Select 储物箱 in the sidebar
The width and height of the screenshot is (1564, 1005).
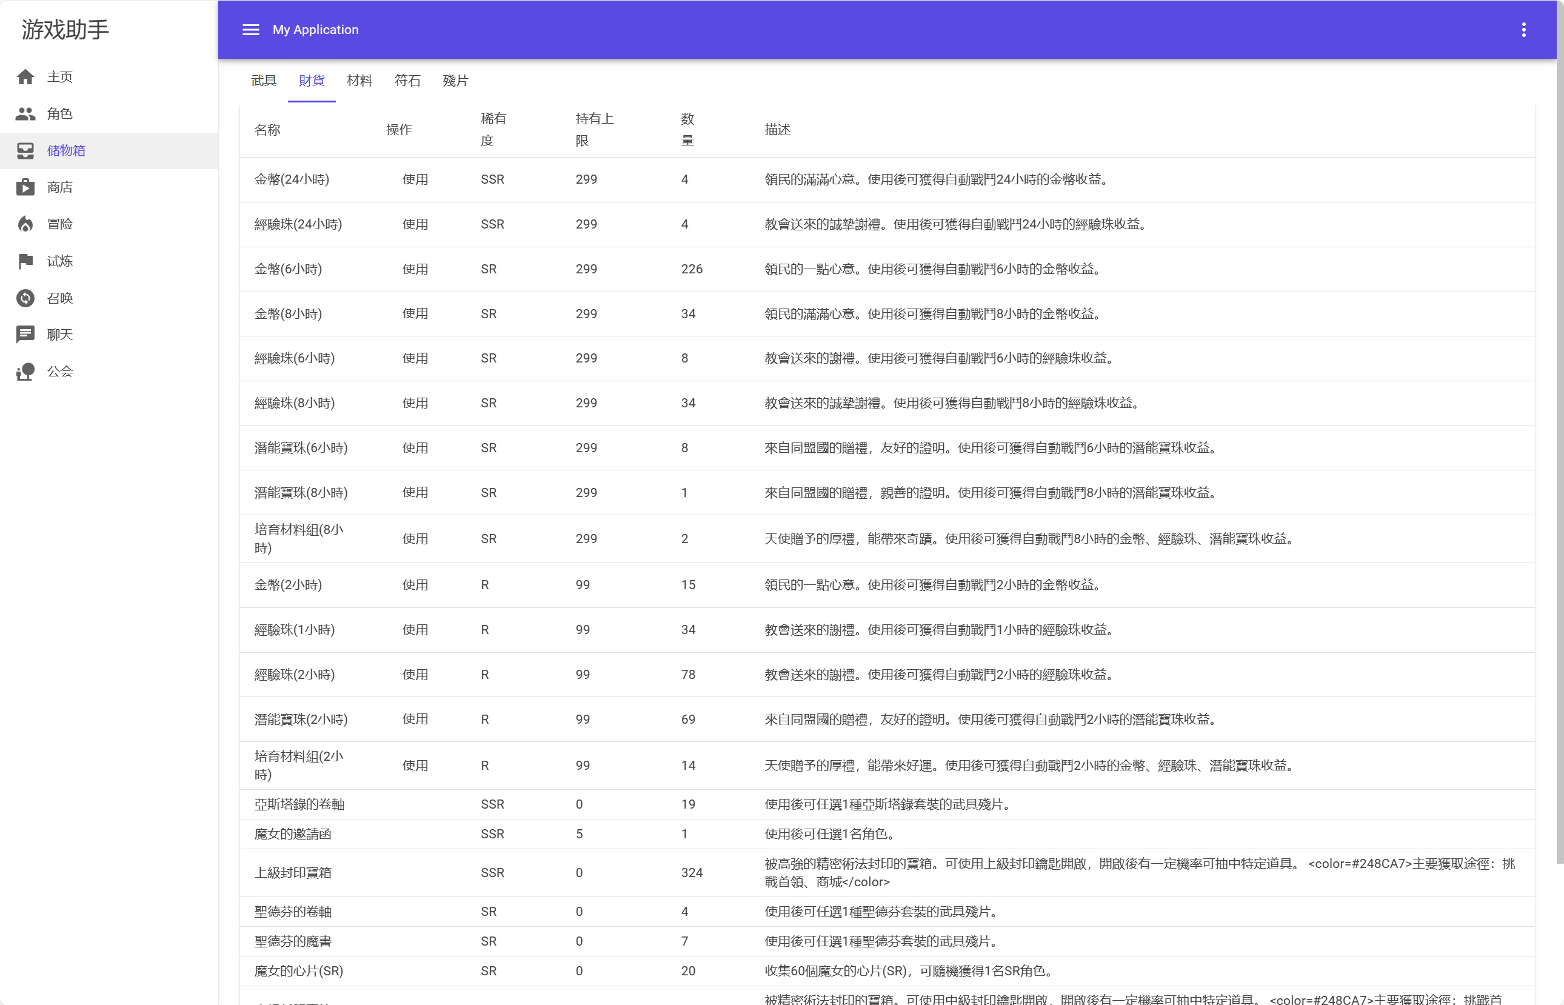point(65,151)
